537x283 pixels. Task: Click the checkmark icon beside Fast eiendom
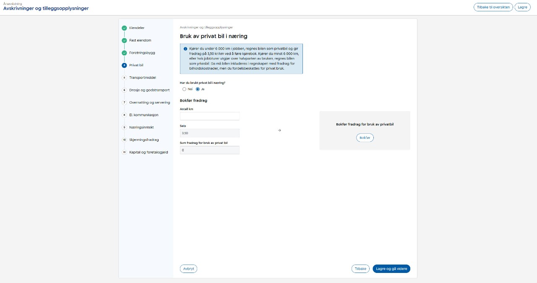[124, 41]
